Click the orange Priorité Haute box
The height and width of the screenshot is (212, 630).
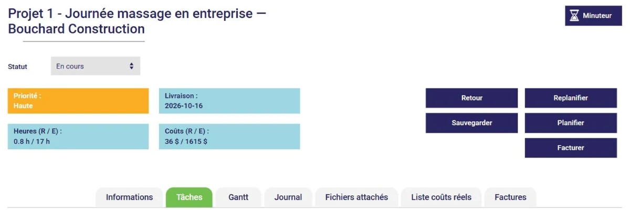point(78,101)
